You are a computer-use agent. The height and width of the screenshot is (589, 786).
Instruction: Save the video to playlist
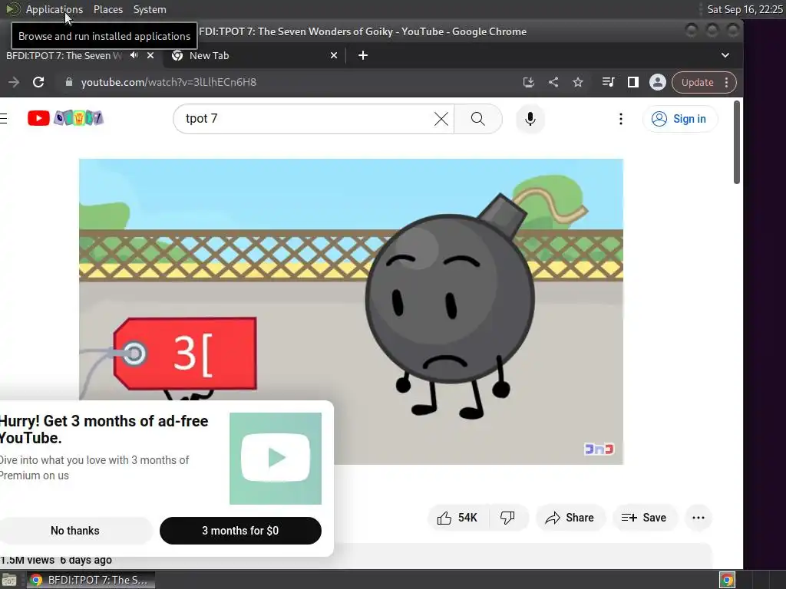click(644, 518)
